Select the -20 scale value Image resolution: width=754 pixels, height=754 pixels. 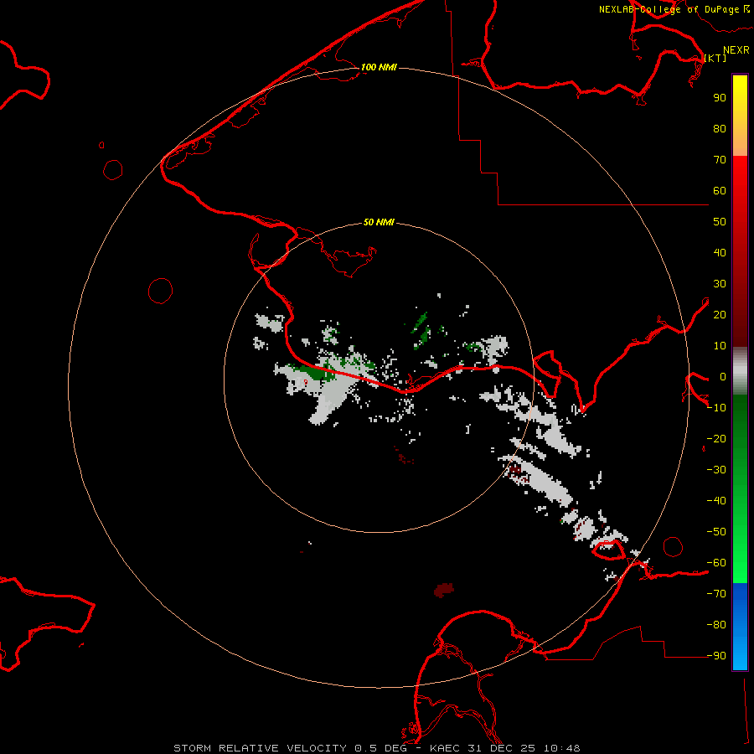(716, 439)
